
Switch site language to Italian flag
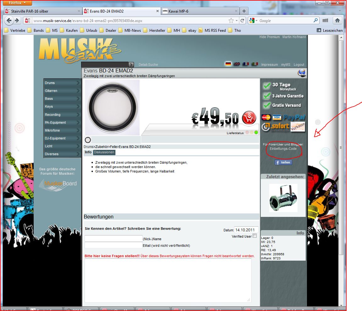coord(255,64)
